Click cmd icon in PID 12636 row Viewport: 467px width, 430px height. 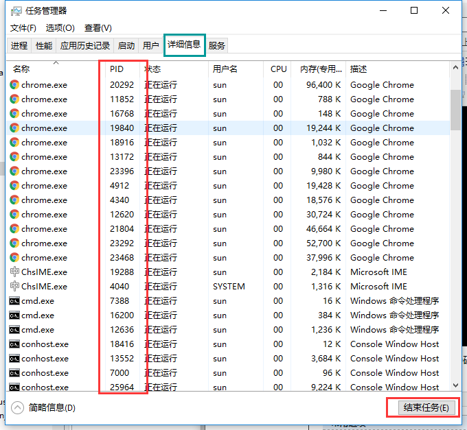tap(14, 330)
